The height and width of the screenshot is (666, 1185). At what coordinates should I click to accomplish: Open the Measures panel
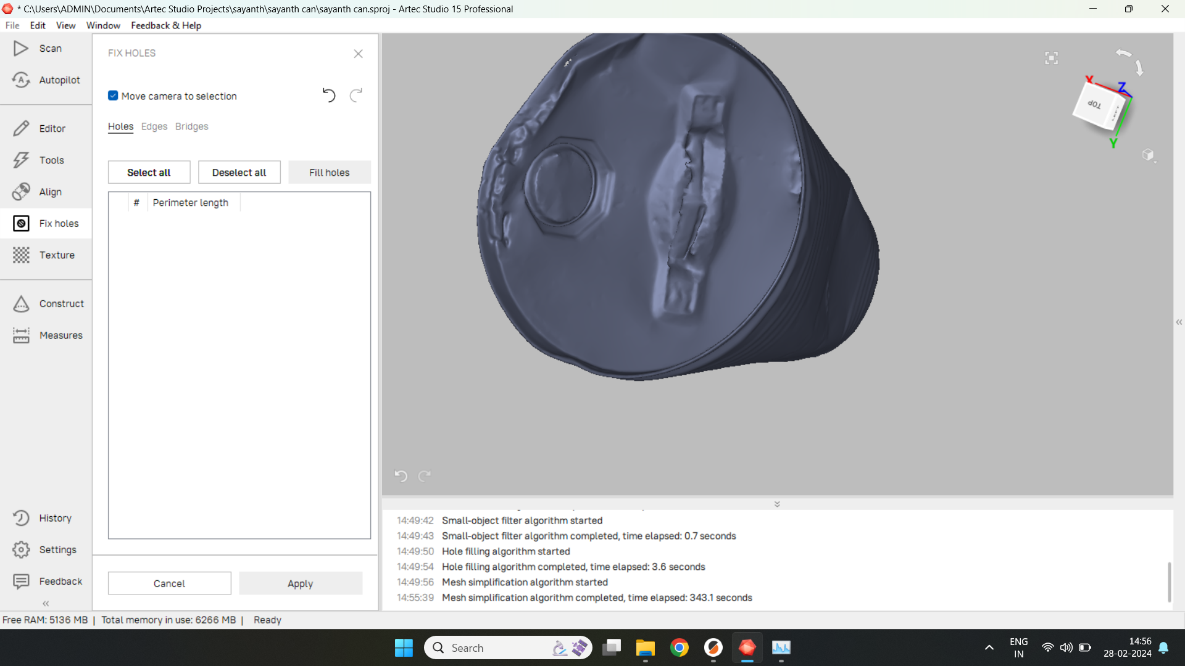point(21,335)
